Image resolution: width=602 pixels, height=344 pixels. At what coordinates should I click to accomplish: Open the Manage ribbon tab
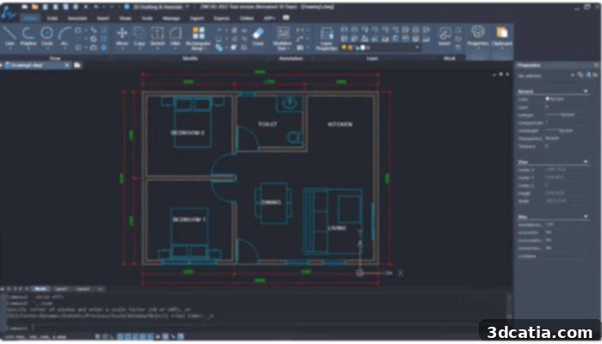pyautogui.click(x=171, y=18)
